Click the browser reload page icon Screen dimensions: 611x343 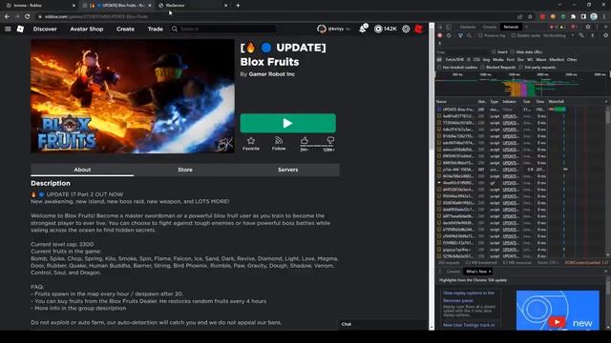click(28, 16)
